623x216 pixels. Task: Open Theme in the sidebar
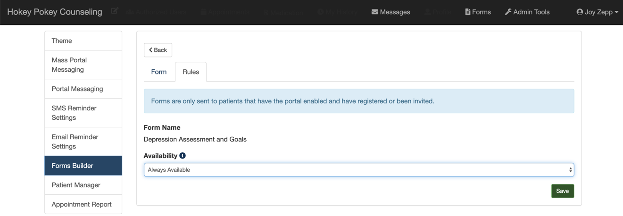coord(83,41)
